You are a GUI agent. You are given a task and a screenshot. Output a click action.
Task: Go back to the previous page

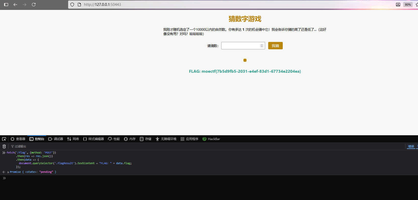click(x=15, y=5)
